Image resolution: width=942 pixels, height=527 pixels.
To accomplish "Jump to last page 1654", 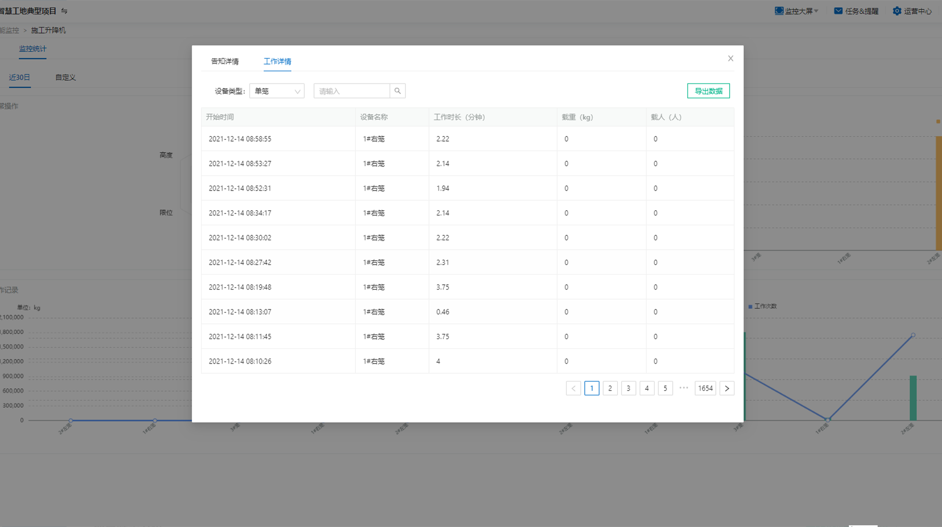I will [x=705, y=388].
